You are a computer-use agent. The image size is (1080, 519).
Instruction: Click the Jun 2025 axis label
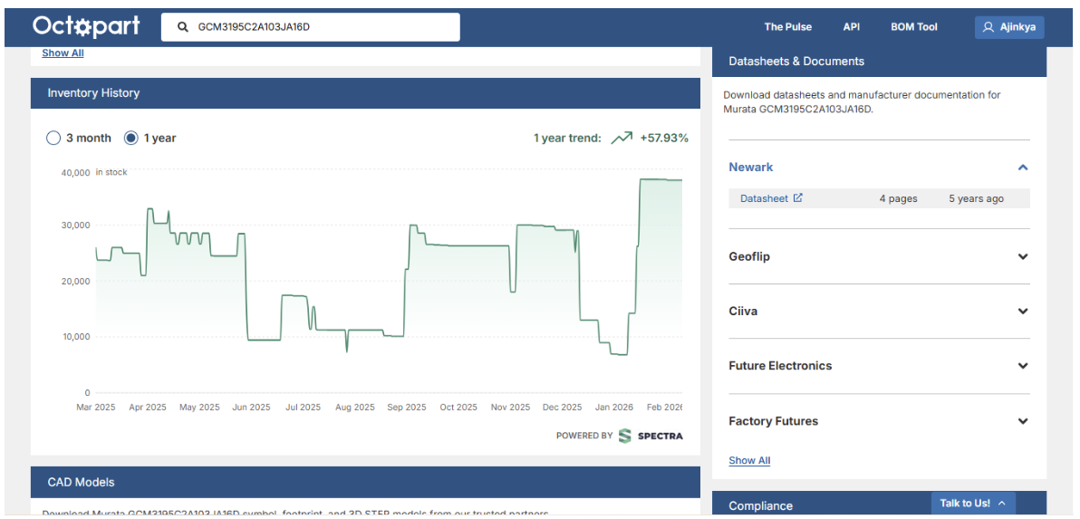pos(251,408)
